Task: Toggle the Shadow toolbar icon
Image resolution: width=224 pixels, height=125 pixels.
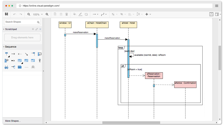Action: click(x=86, y=14)
